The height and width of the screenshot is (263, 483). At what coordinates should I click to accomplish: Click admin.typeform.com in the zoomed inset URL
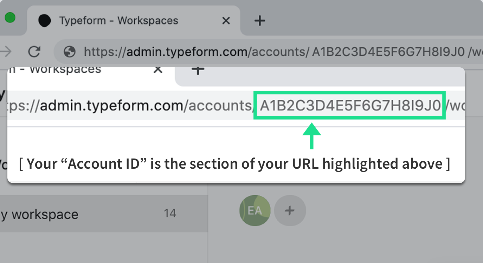tap(111, 105)
